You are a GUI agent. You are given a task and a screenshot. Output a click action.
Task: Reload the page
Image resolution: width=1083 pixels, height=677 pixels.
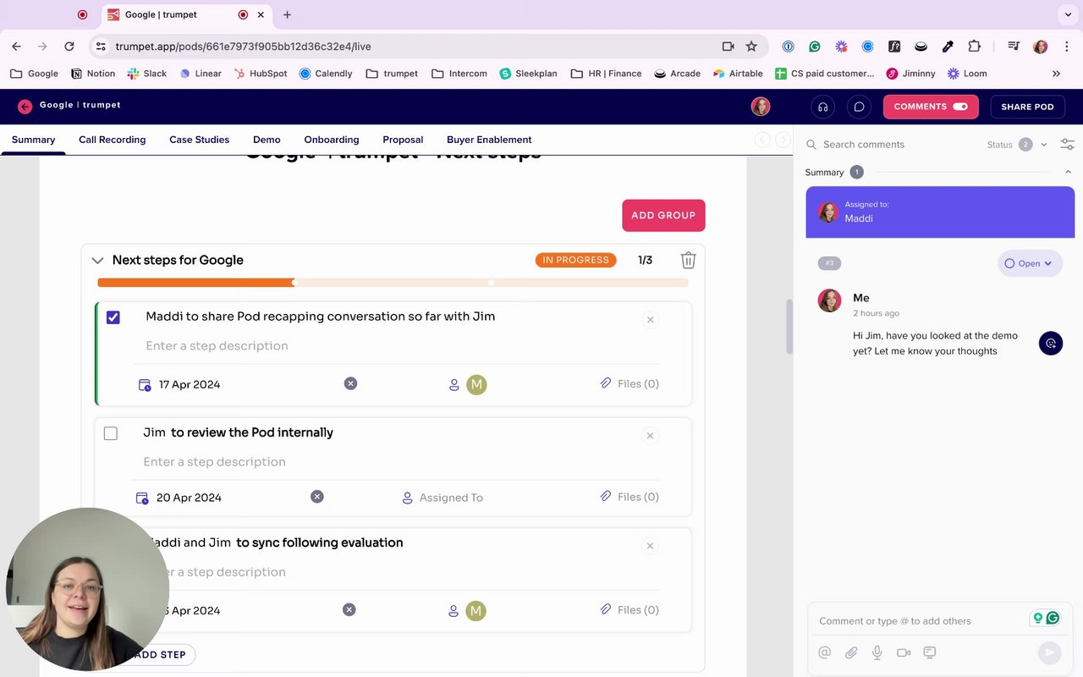(69, 47)
